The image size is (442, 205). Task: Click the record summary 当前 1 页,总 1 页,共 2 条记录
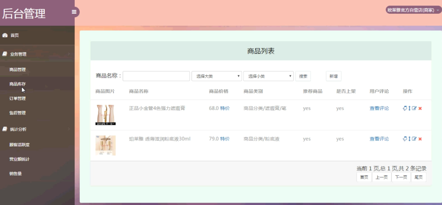(391, 169)
